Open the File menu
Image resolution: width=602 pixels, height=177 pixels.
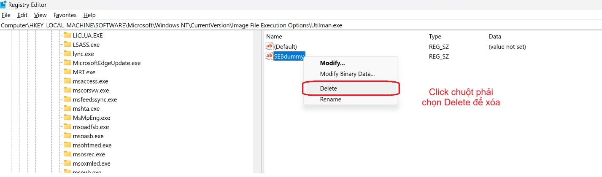[x=6, y=15]
